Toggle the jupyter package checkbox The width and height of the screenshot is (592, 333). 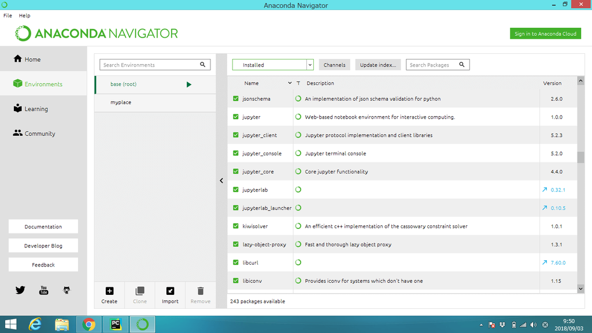click(236, 117)
